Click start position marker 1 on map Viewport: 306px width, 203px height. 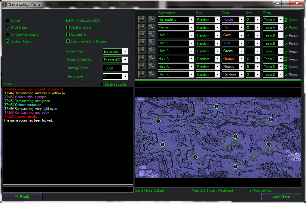(217, 106)
